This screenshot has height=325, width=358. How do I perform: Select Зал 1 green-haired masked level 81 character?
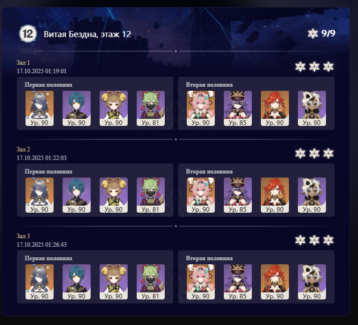[151, 108]
